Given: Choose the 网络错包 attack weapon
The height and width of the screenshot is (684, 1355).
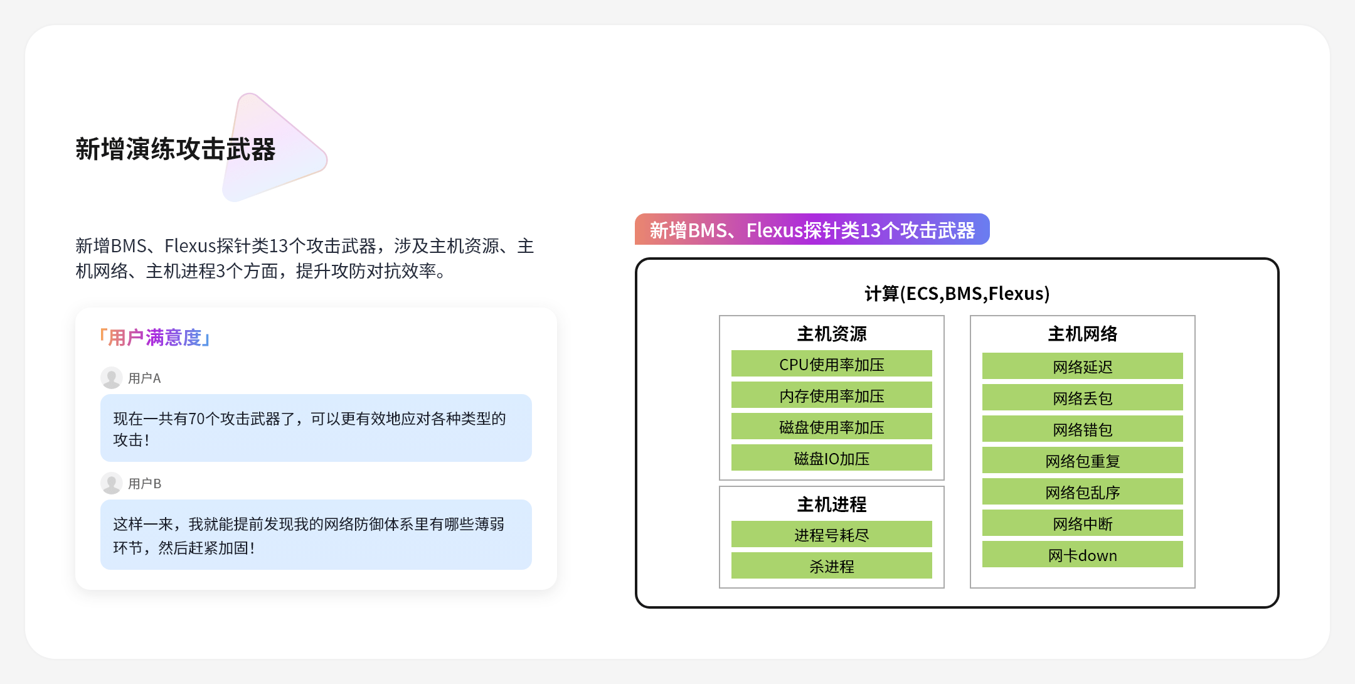Looking at the screenshot, I should 1082,429.
